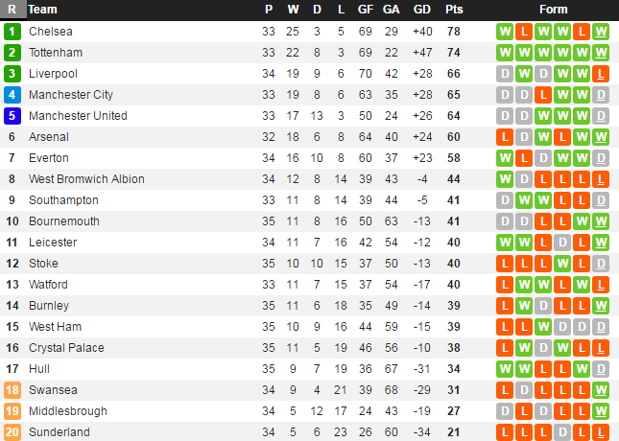Go to West Bromwich Albion team page
This screenshot has width=619, height=441.
[x=86, y=179]
